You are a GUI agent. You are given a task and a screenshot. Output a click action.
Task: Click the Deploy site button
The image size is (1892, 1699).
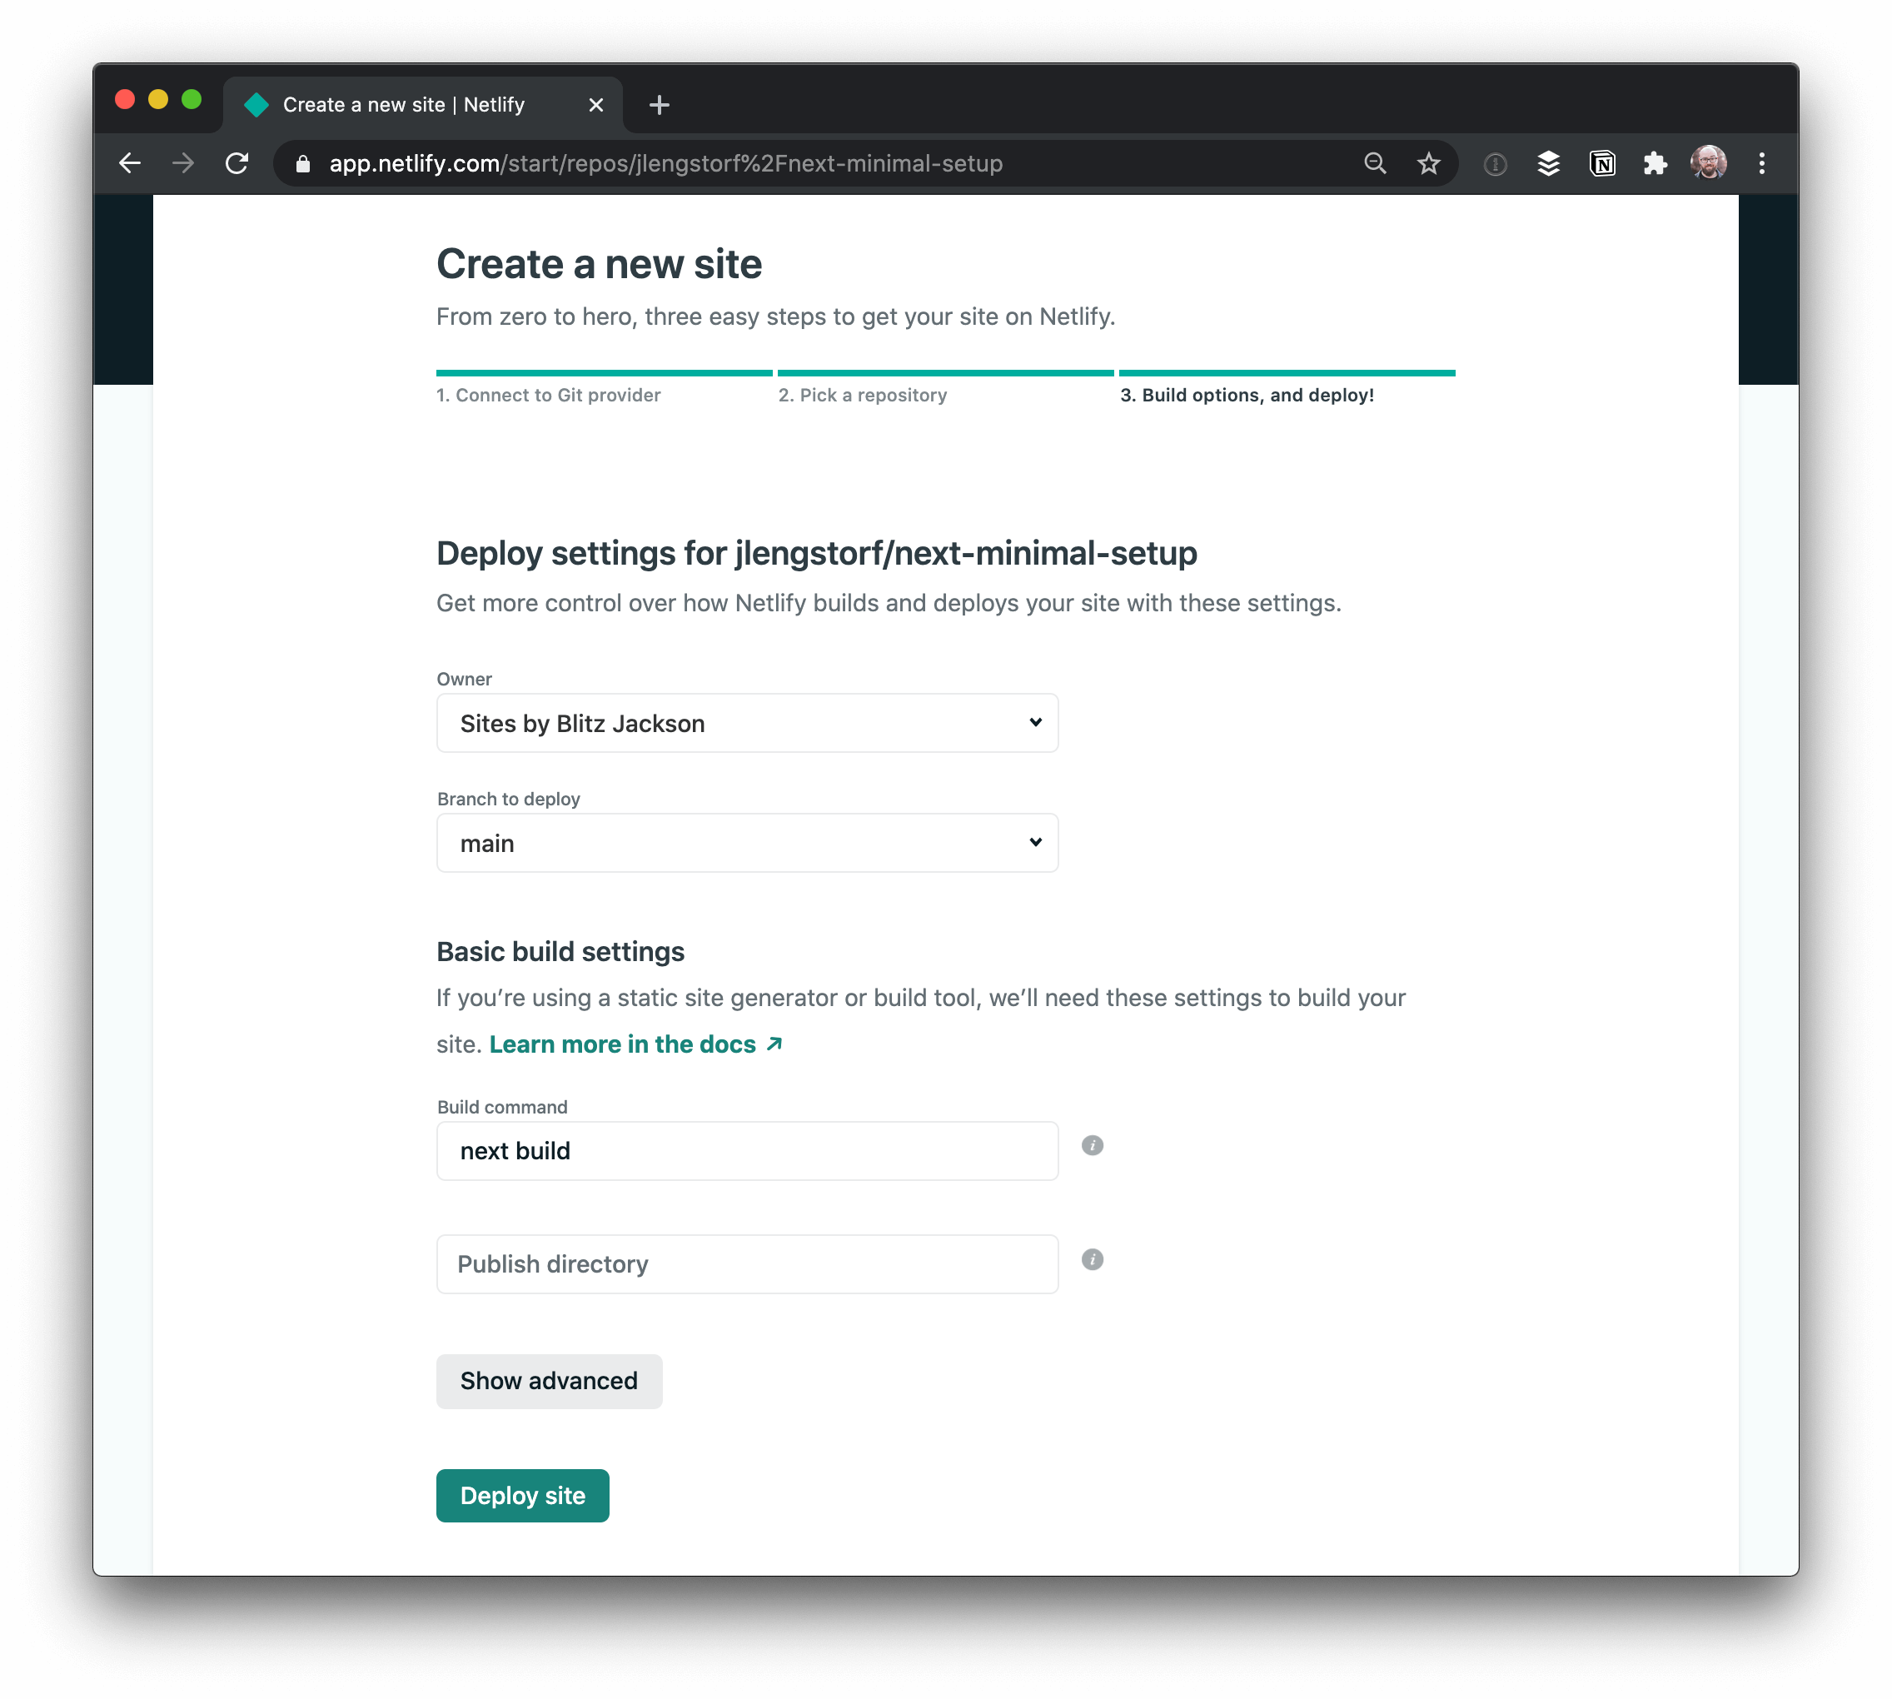(521, 1494)
